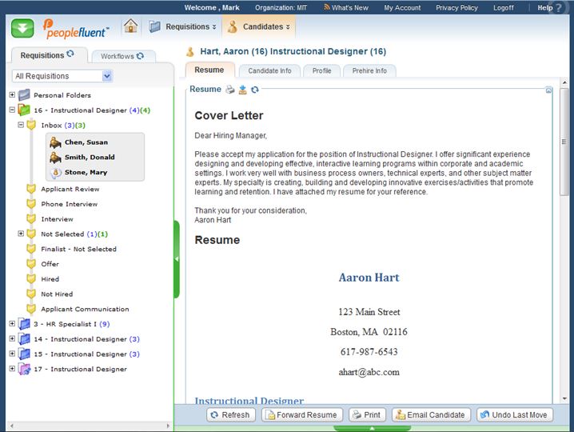
Task: Click the green download arrow icon
Action: 22,28
